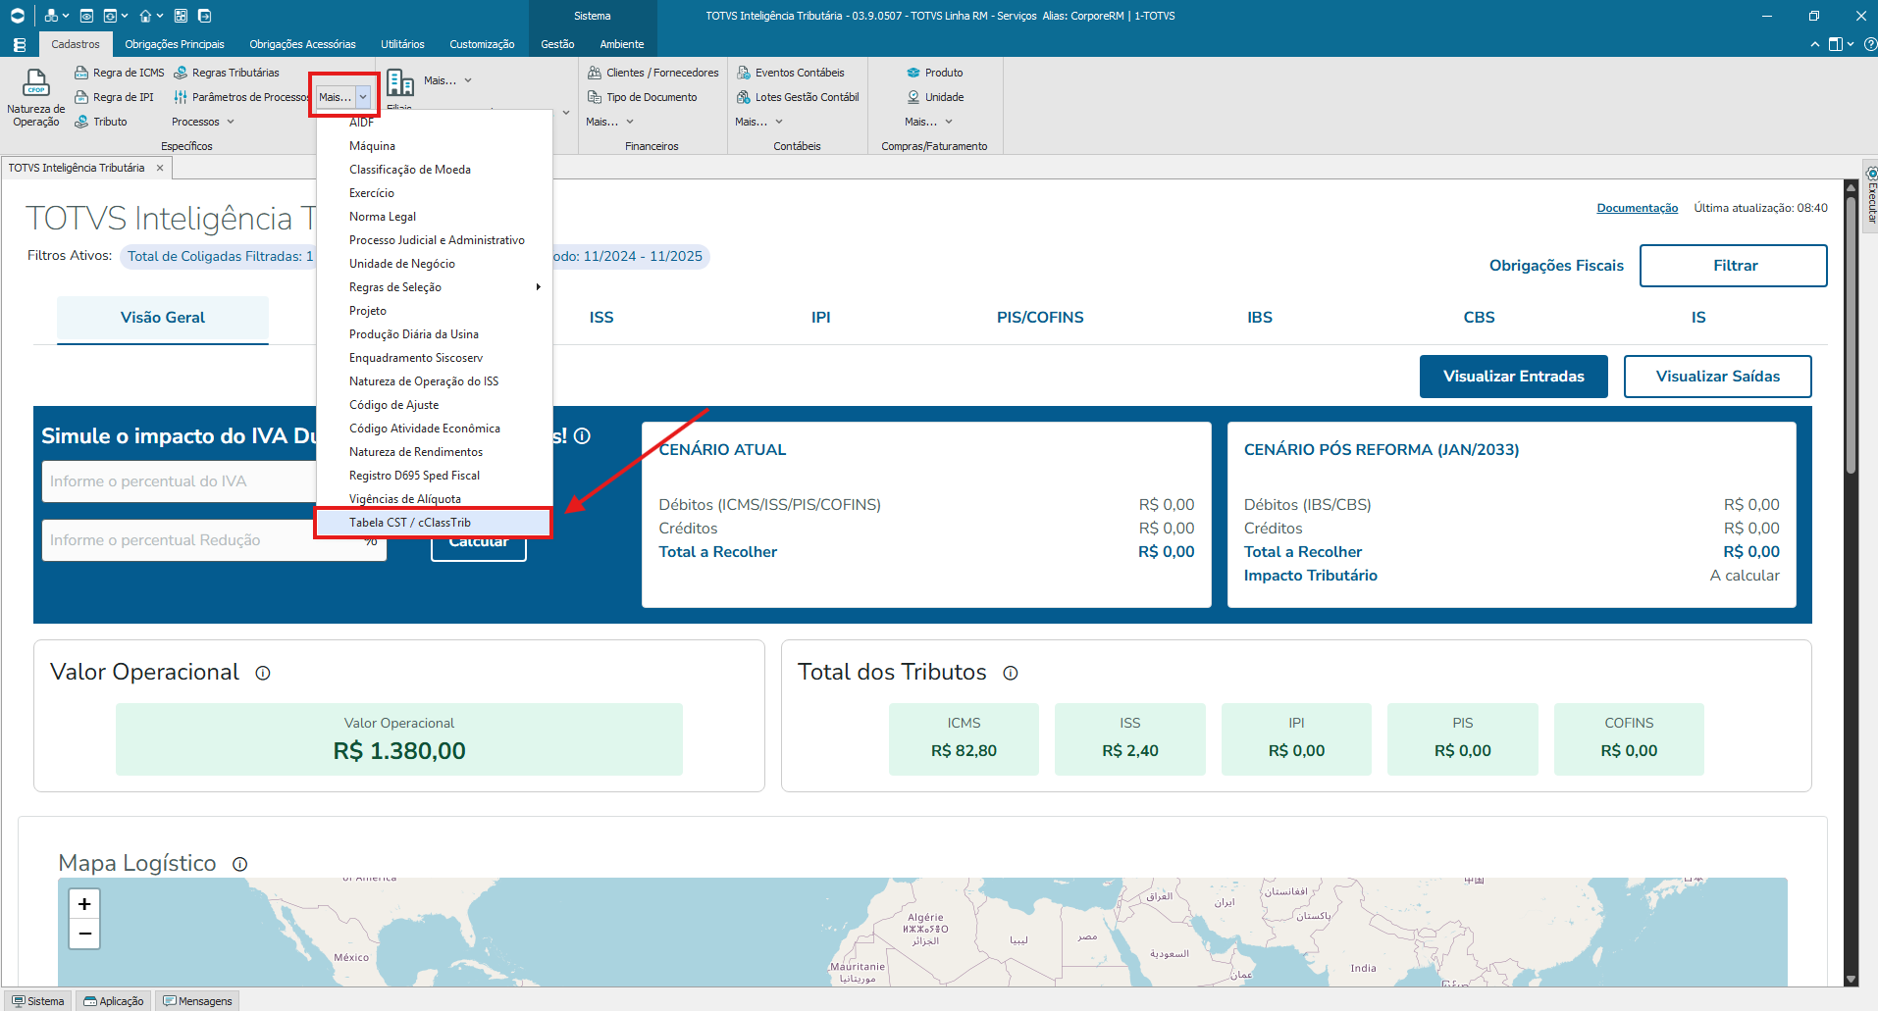This screenshot has height=1011, width=1878.
Task: Open the PIS/COFINS dashboard tab
Action: pyautogui.click(x=1040, y=318)
